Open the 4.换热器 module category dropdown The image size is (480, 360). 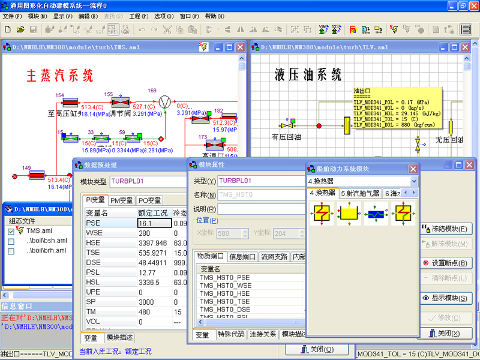tap(413, 181)
